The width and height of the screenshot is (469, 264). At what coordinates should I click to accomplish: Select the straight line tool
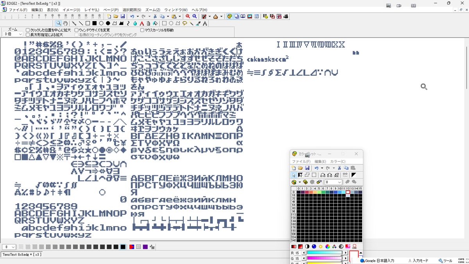81,23
